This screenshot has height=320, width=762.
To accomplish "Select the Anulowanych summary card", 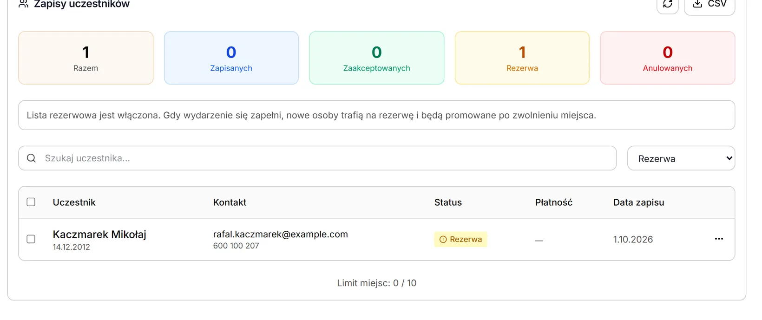I will [668, 58].
